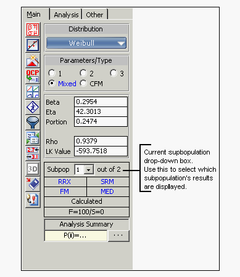Viewport: 240px width, 277px height.
Task: Select the Mixed radio button
Action: click(x=52, y=83)
